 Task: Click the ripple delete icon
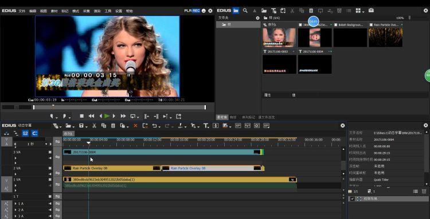click(146, 126)
